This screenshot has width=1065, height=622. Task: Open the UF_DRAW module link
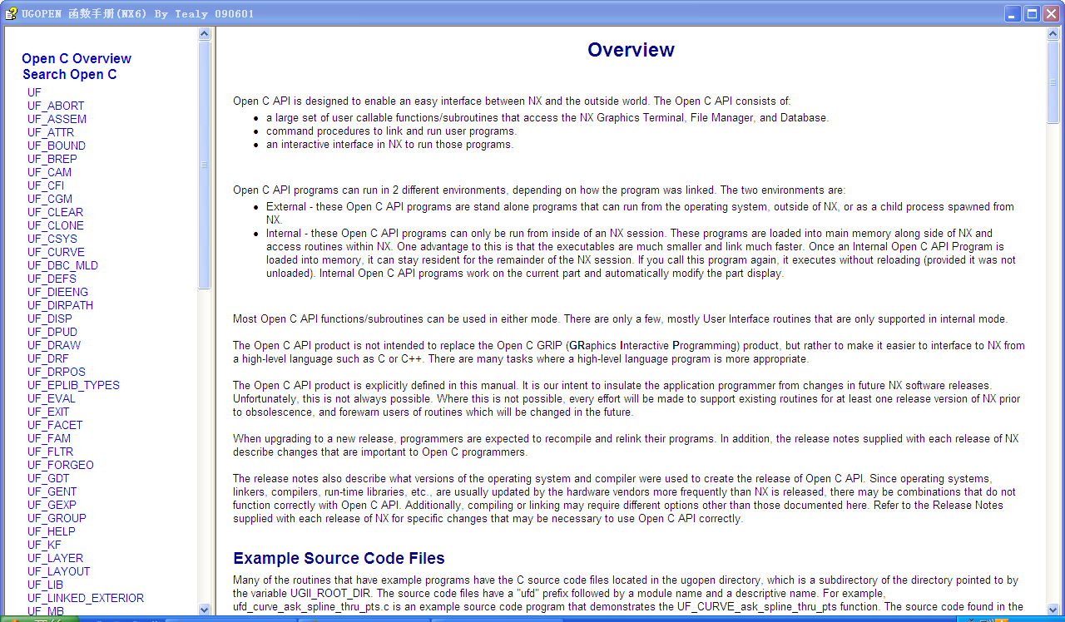click(x=54, y=345)
